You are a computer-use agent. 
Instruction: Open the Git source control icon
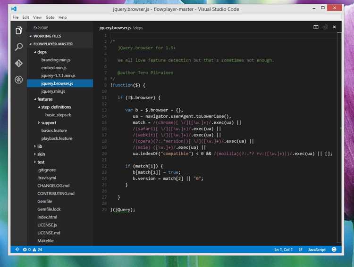pyautogui.click(x=19, y=63)
